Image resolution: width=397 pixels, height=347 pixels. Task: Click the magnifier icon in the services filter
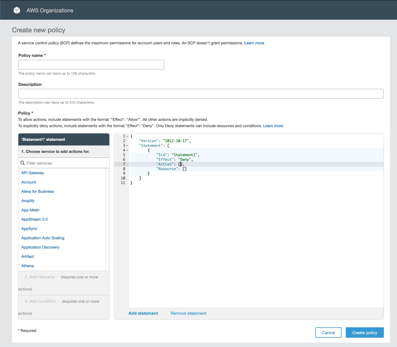(23, 163)
